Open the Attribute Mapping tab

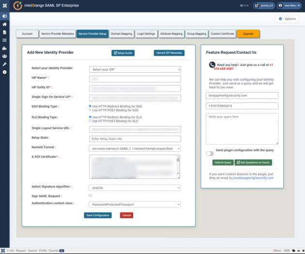171,34
